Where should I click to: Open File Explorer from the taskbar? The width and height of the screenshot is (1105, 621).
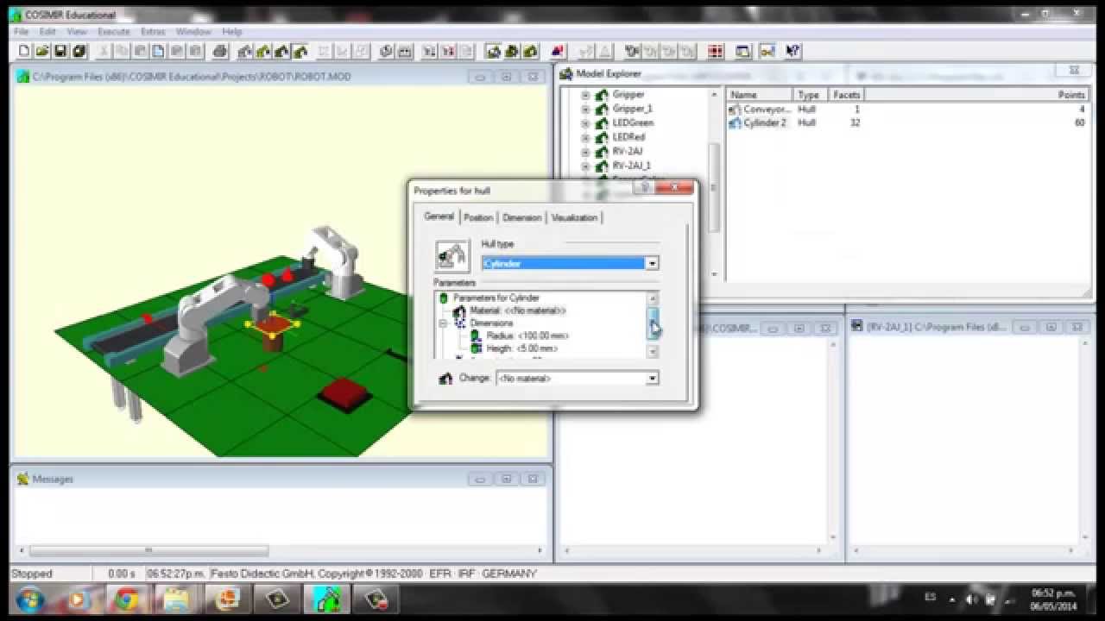[177, 599]
